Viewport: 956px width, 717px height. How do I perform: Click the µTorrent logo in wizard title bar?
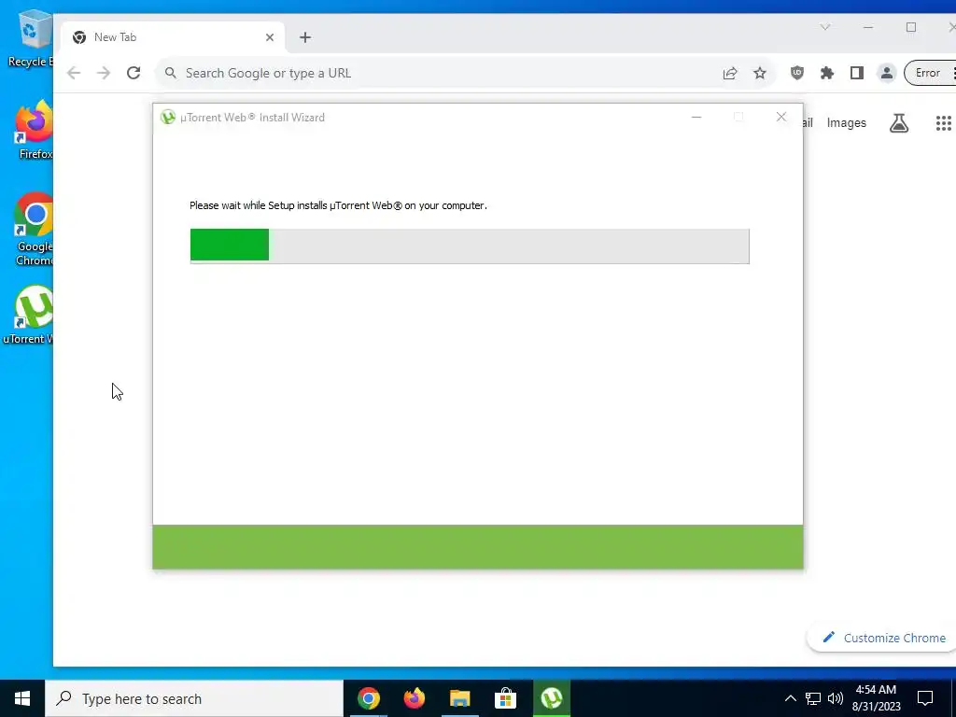coord(168,117)
